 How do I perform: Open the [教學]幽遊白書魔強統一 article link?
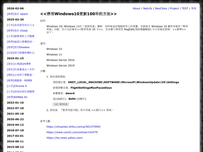[21, 42]
